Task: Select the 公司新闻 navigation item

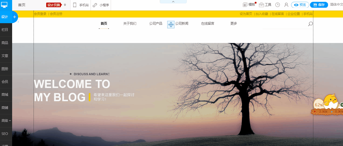Action: tap(182, 23)
